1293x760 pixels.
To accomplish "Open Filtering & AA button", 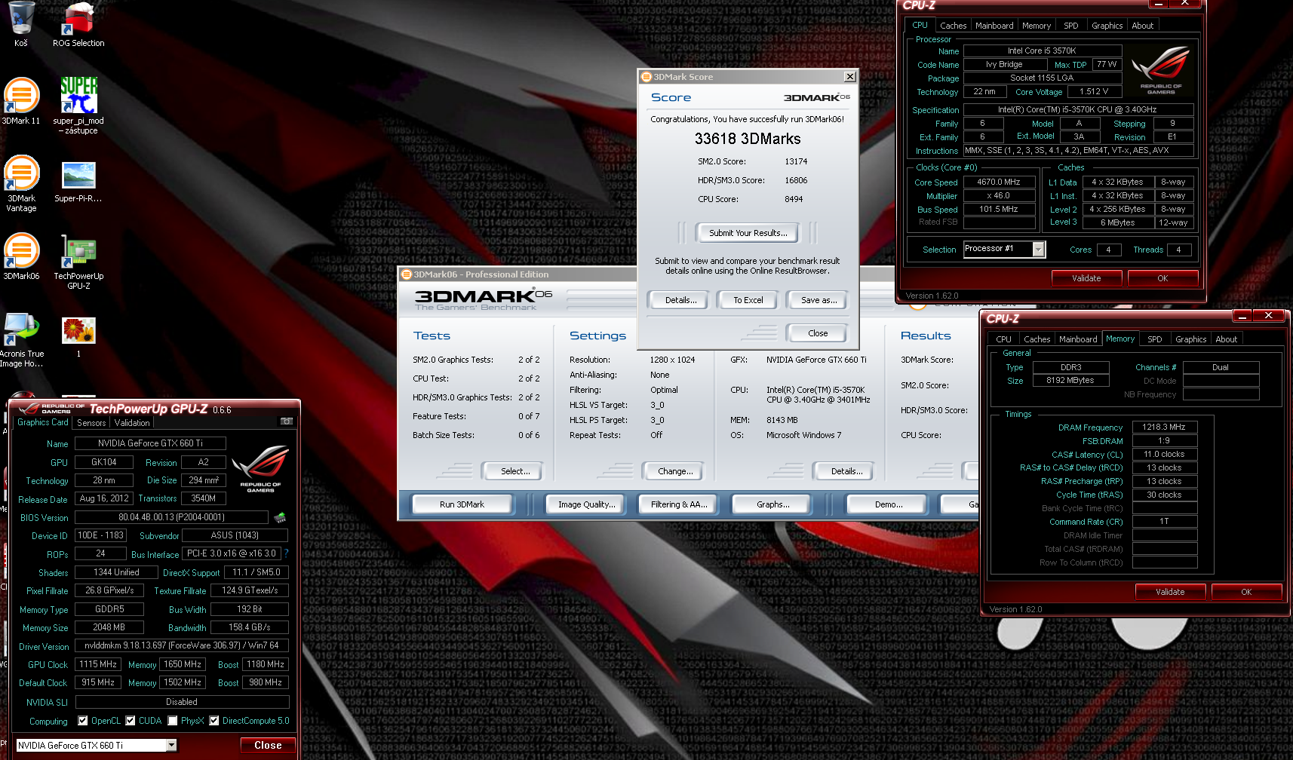I will point(679,504).
